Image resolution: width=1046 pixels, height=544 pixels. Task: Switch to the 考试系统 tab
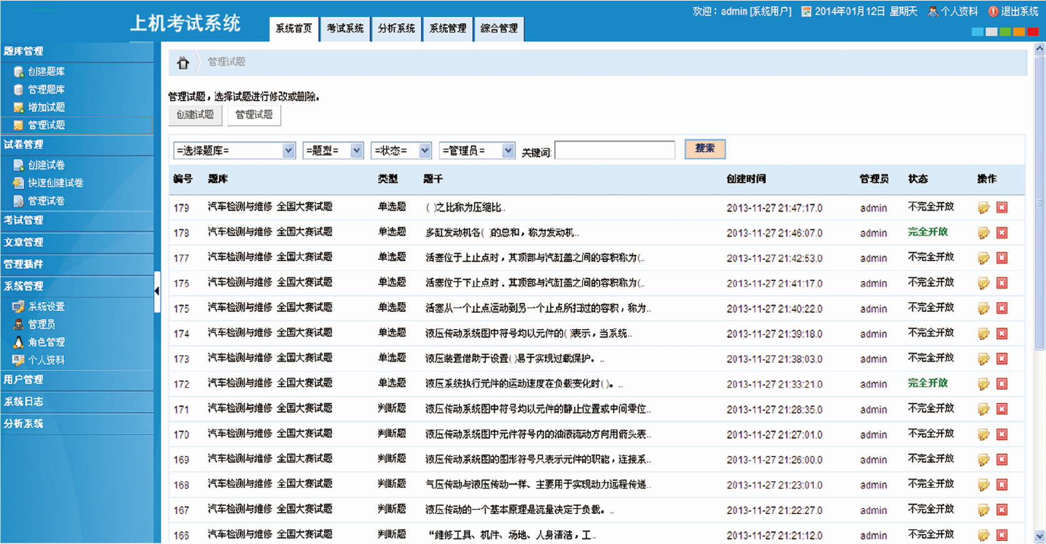tap(345, 29)
